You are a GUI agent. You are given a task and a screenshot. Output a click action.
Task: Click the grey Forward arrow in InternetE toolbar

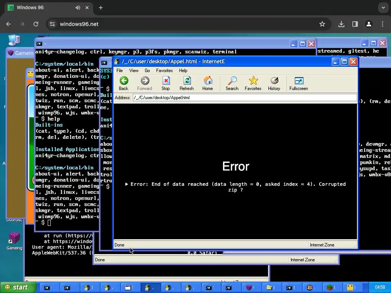pyautogui.click(x=145, y=81)
